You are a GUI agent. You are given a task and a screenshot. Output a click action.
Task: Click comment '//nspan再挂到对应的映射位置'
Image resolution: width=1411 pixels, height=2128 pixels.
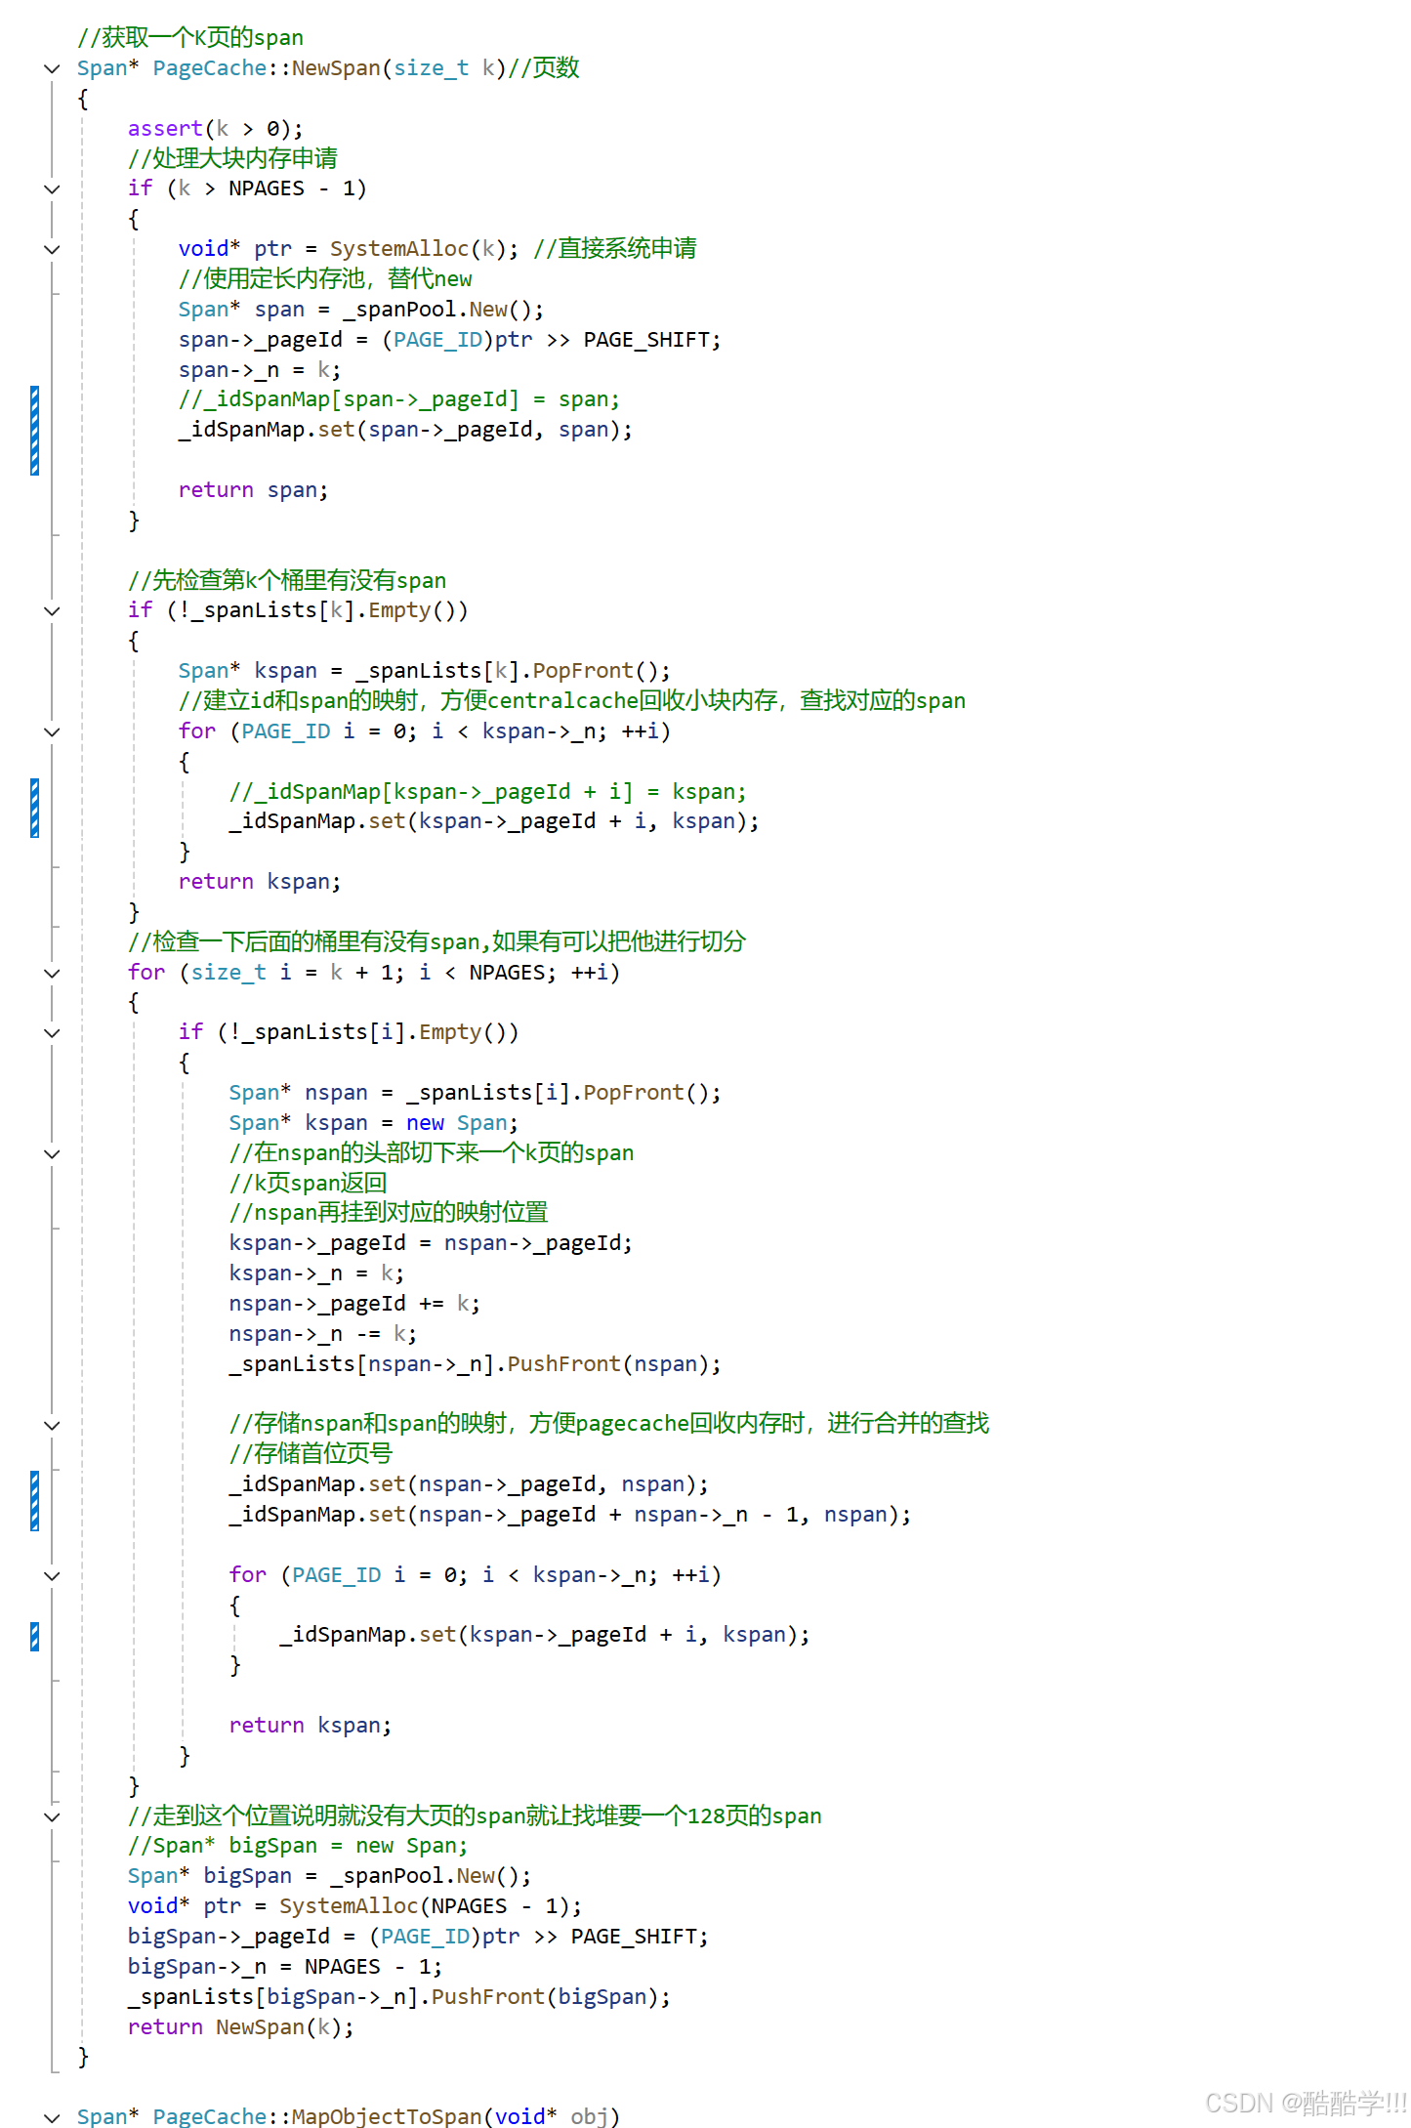(389, 1213)
